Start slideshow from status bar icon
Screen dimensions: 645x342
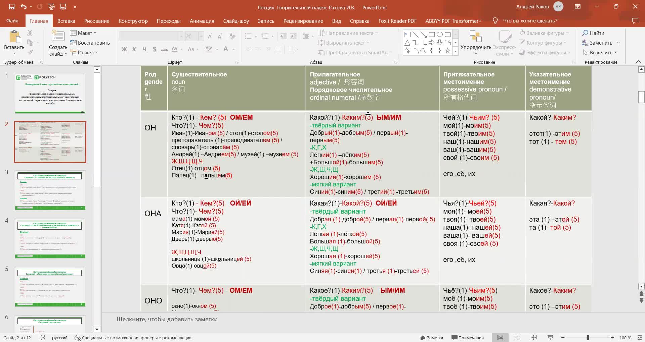tap(550, 338)
